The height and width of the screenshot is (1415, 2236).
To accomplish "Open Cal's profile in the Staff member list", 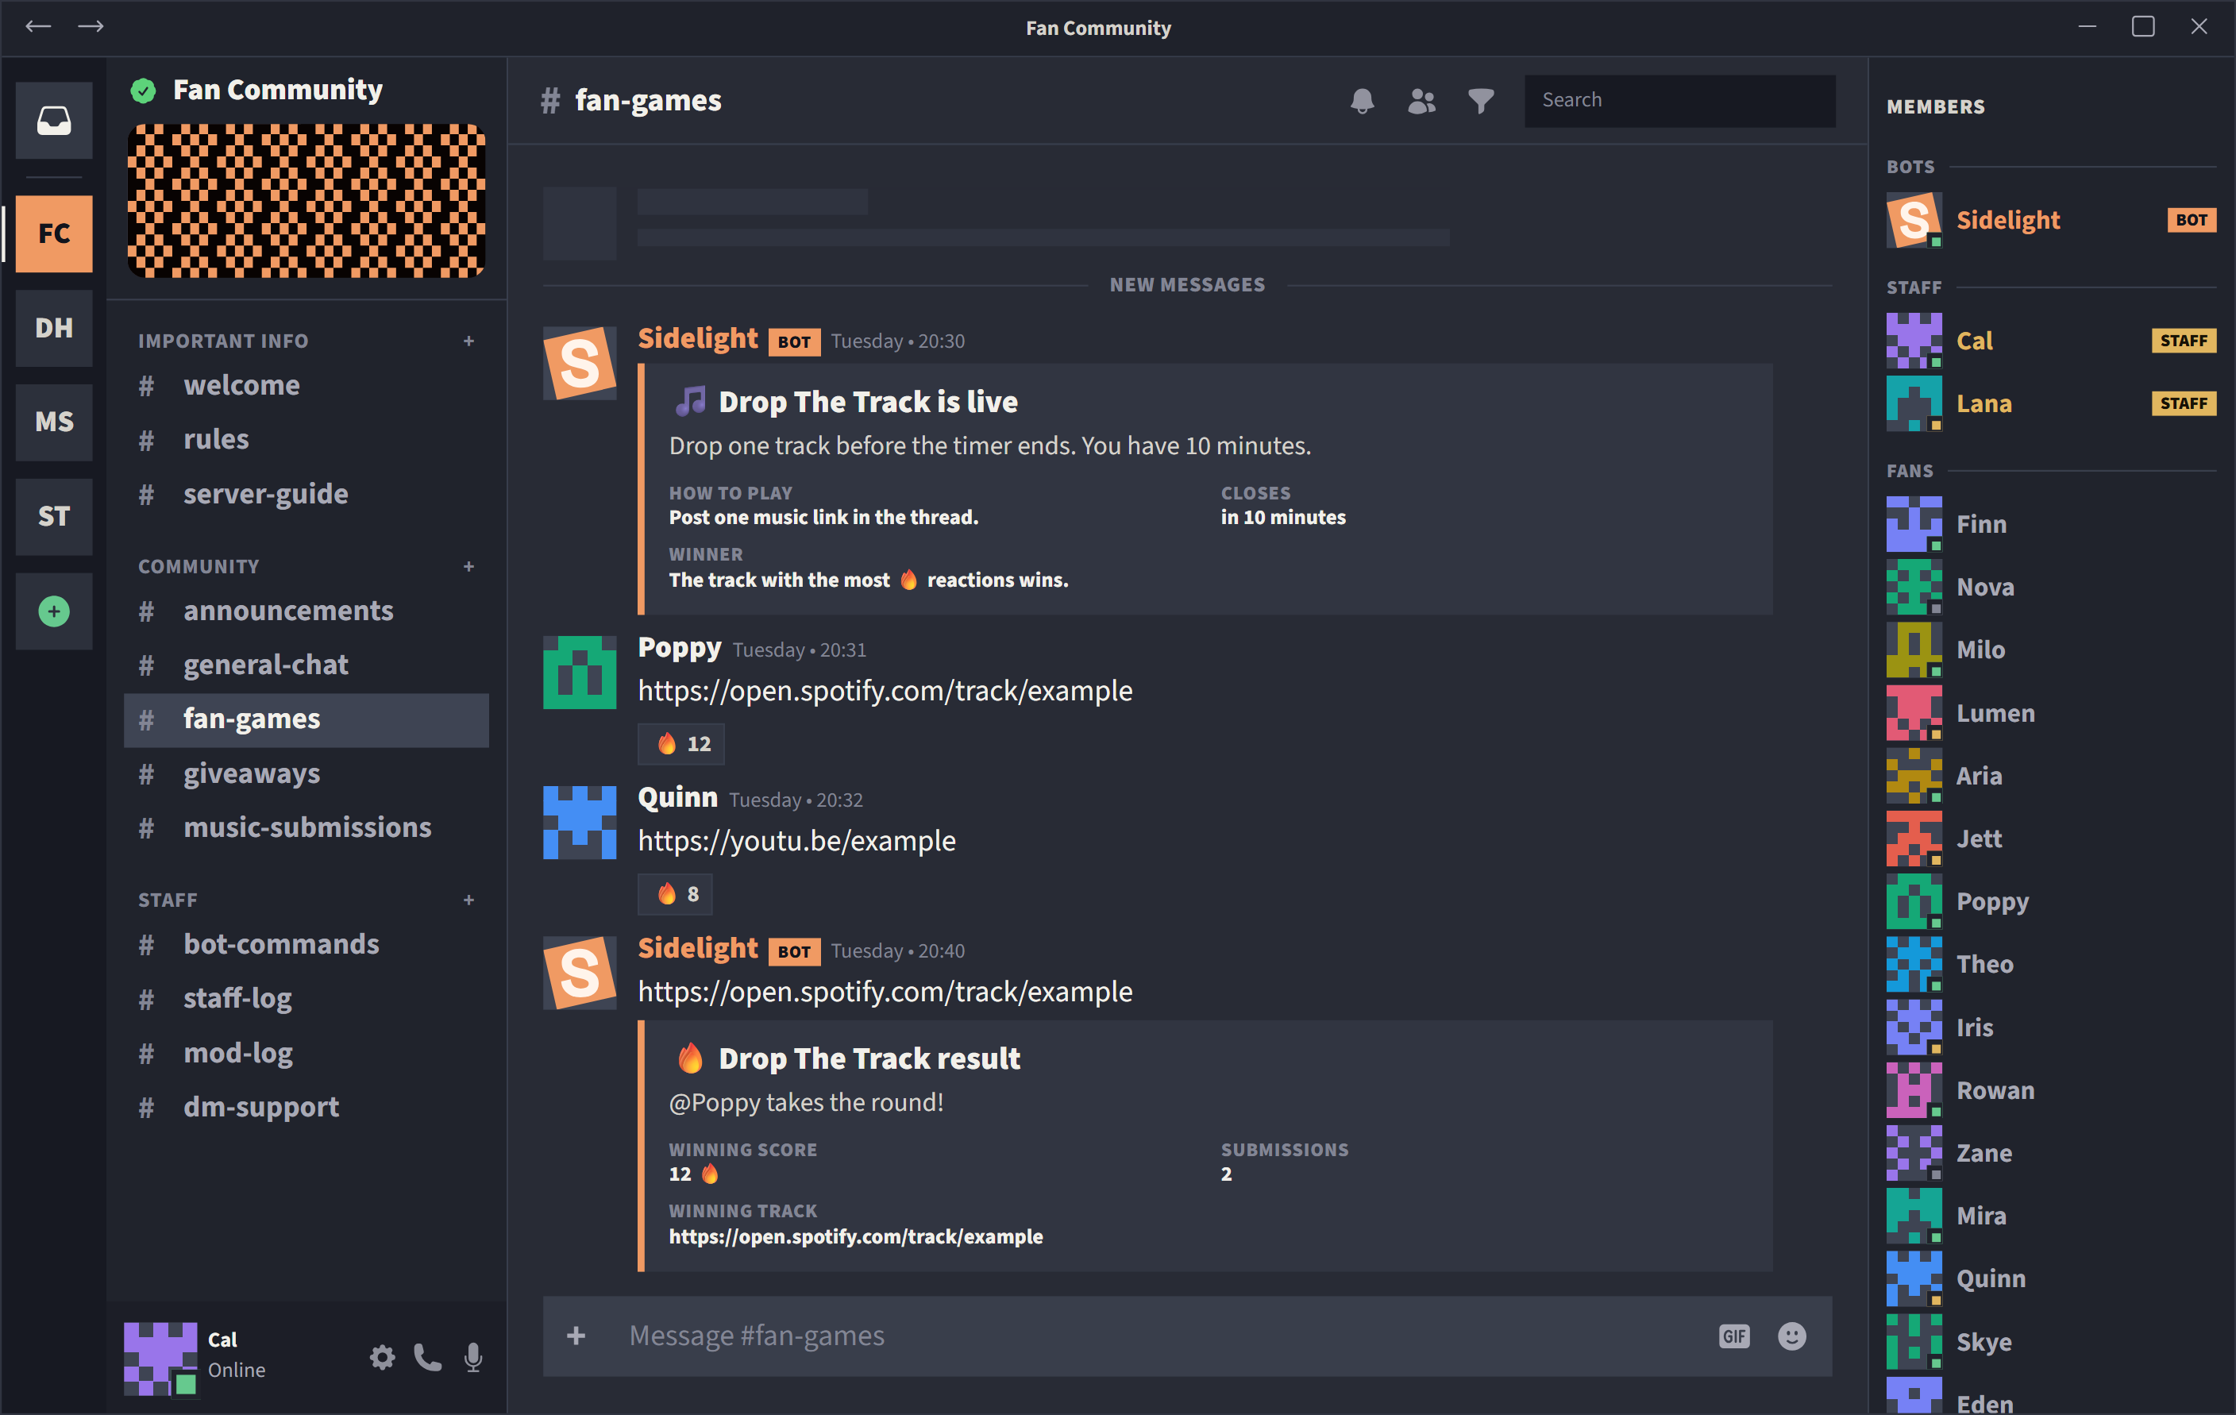I will pyautogui.click(x=2051, y=341).
